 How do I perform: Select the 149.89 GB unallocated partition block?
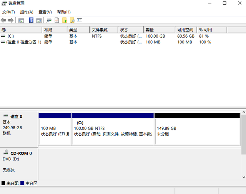197,131
